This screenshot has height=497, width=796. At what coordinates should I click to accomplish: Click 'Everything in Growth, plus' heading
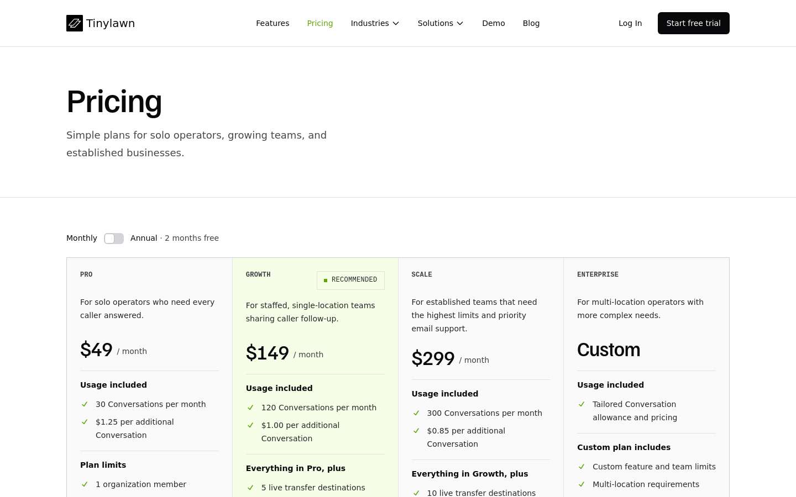coord(470,474)
